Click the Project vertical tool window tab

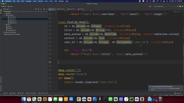tap(1, 11)
